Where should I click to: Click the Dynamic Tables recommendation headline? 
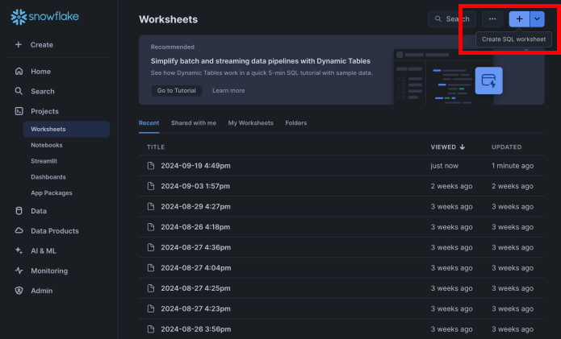(x=261, y=61)
